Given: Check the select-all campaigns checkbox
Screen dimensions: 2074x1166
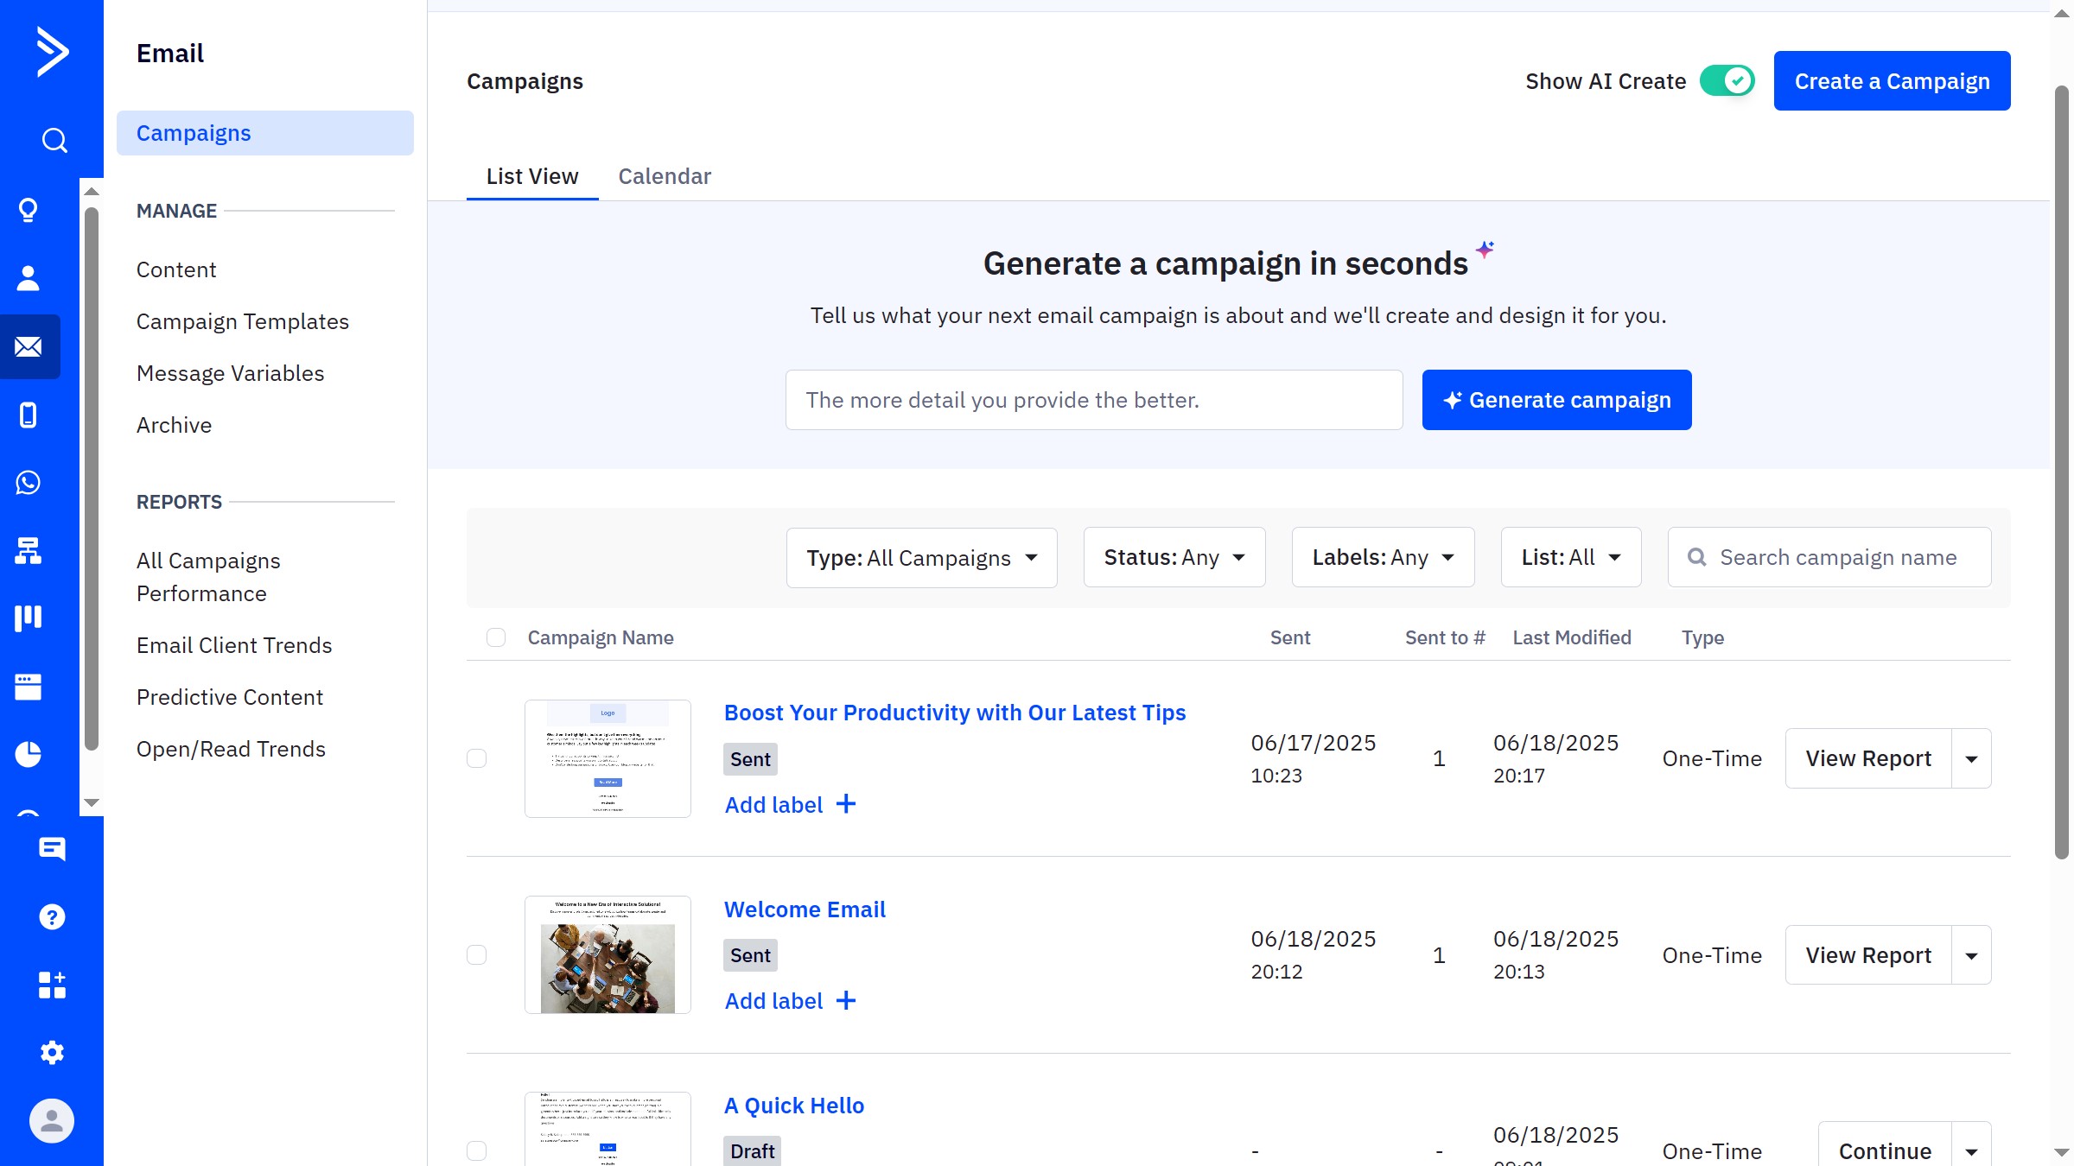Looking at the screenshot, I should tap(496, 637).
